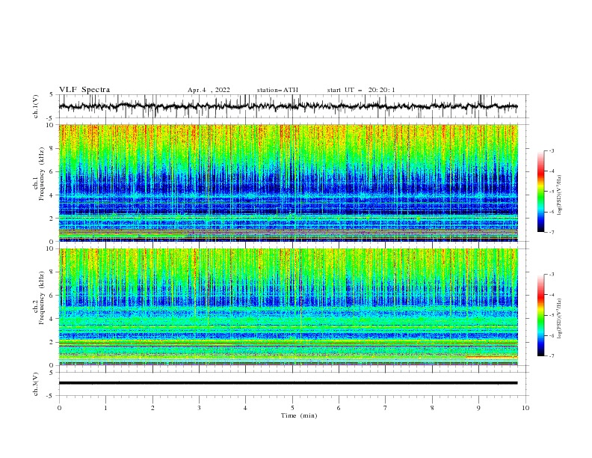Click the ch.1(V) axis tick "5"

point(52,95)
